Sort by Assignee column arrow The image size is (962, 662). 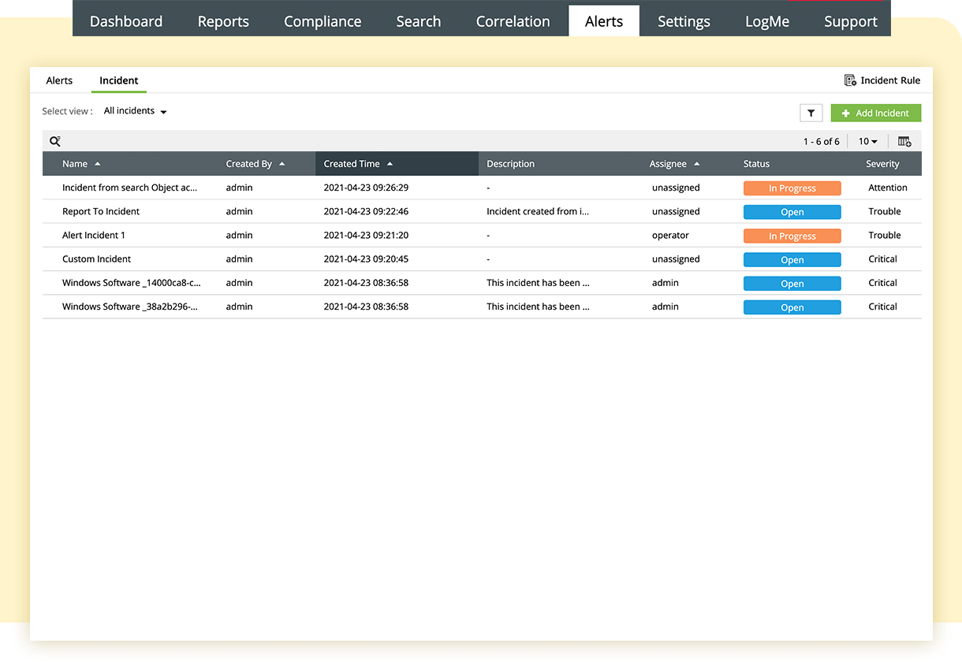coord(697,164)
